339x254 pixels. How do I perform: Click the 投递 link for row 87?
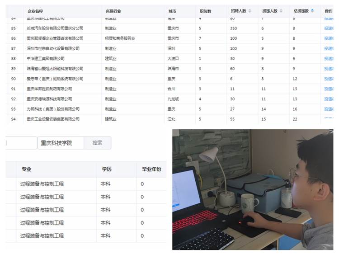click(328, 48)
